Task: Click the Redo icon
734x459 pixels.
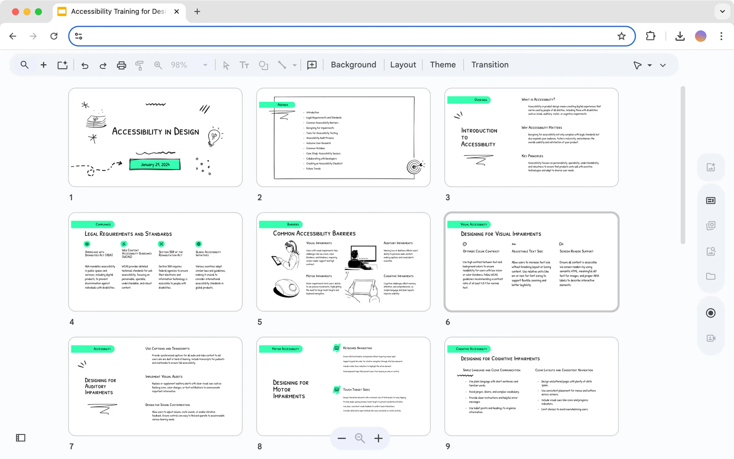Action: (103, 65)
